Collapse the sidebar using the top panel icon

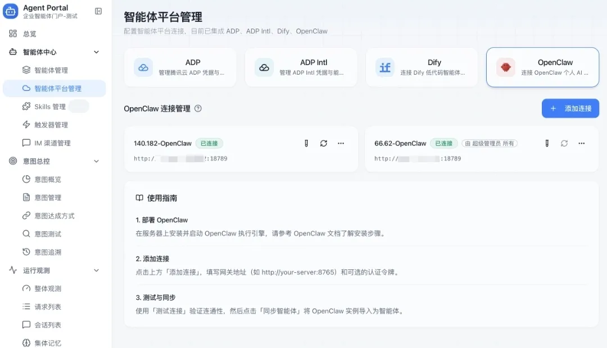(98, 11)
